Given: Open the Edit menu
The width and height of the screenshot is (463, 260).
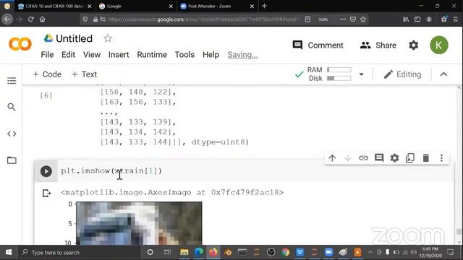Looking at the screenshot, I should click(x=68, y=55).
